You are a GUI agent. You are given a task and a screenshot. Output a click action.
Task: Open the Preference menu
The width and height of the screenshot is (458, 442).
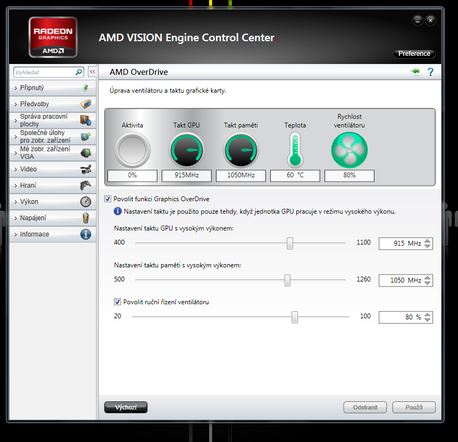(x=414, y=54)
